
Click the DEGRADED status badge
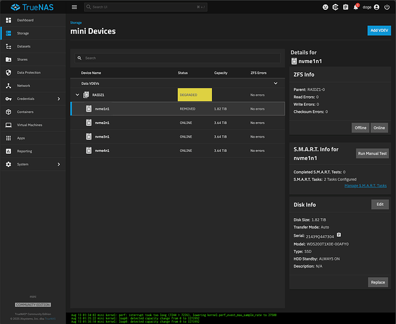click(194, 95)
